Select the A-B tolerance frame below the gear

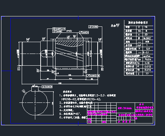[x=93, y=76]
